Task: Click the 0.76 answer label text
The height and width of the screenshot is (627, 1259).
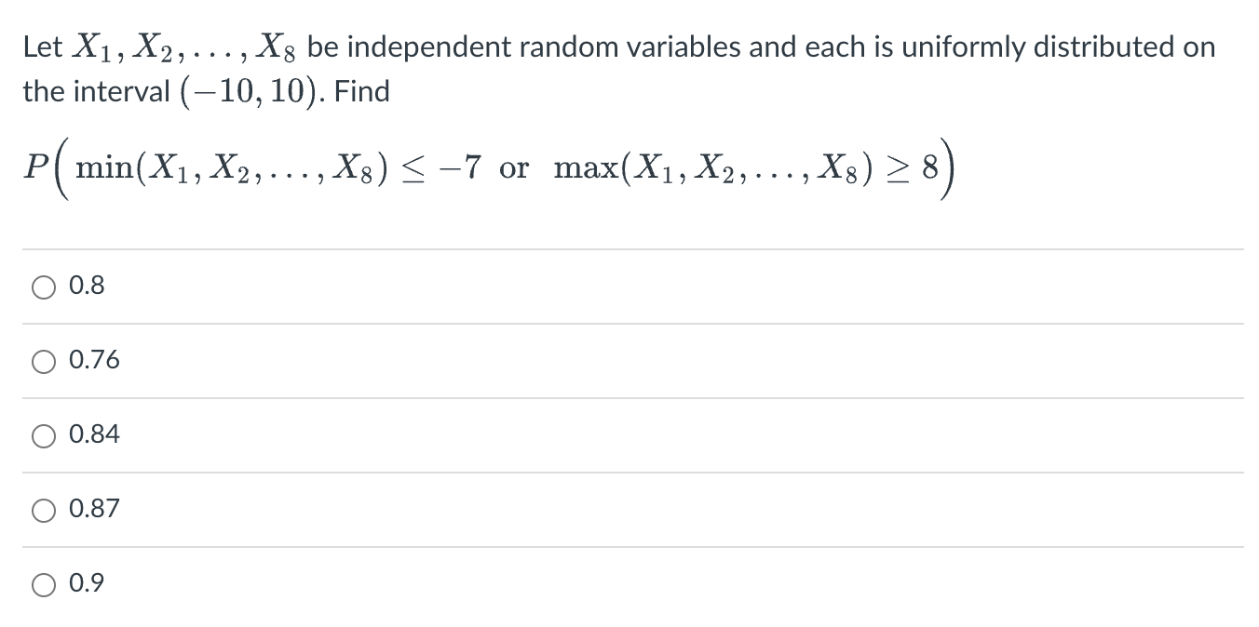Action: tap(93, 360)
